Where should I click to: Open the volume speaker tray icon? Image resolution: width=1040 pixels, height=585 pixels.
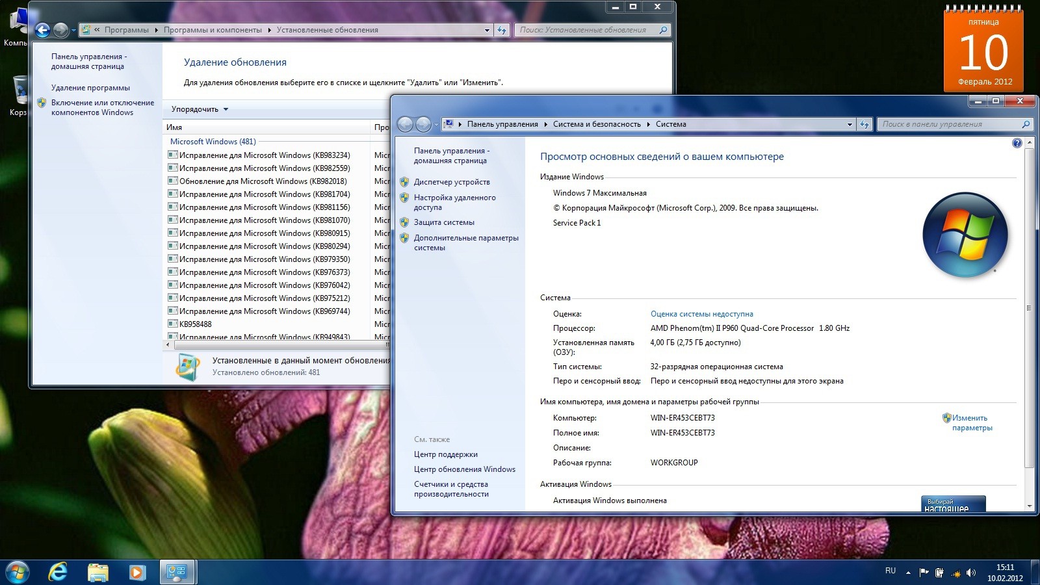971,573
